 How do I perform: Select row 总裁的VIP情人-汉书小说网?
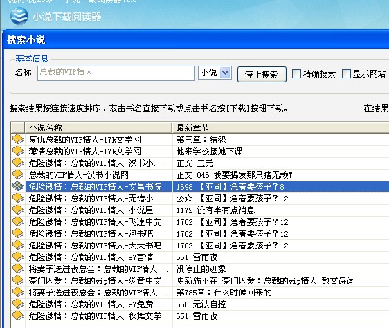tap(79, 174)
